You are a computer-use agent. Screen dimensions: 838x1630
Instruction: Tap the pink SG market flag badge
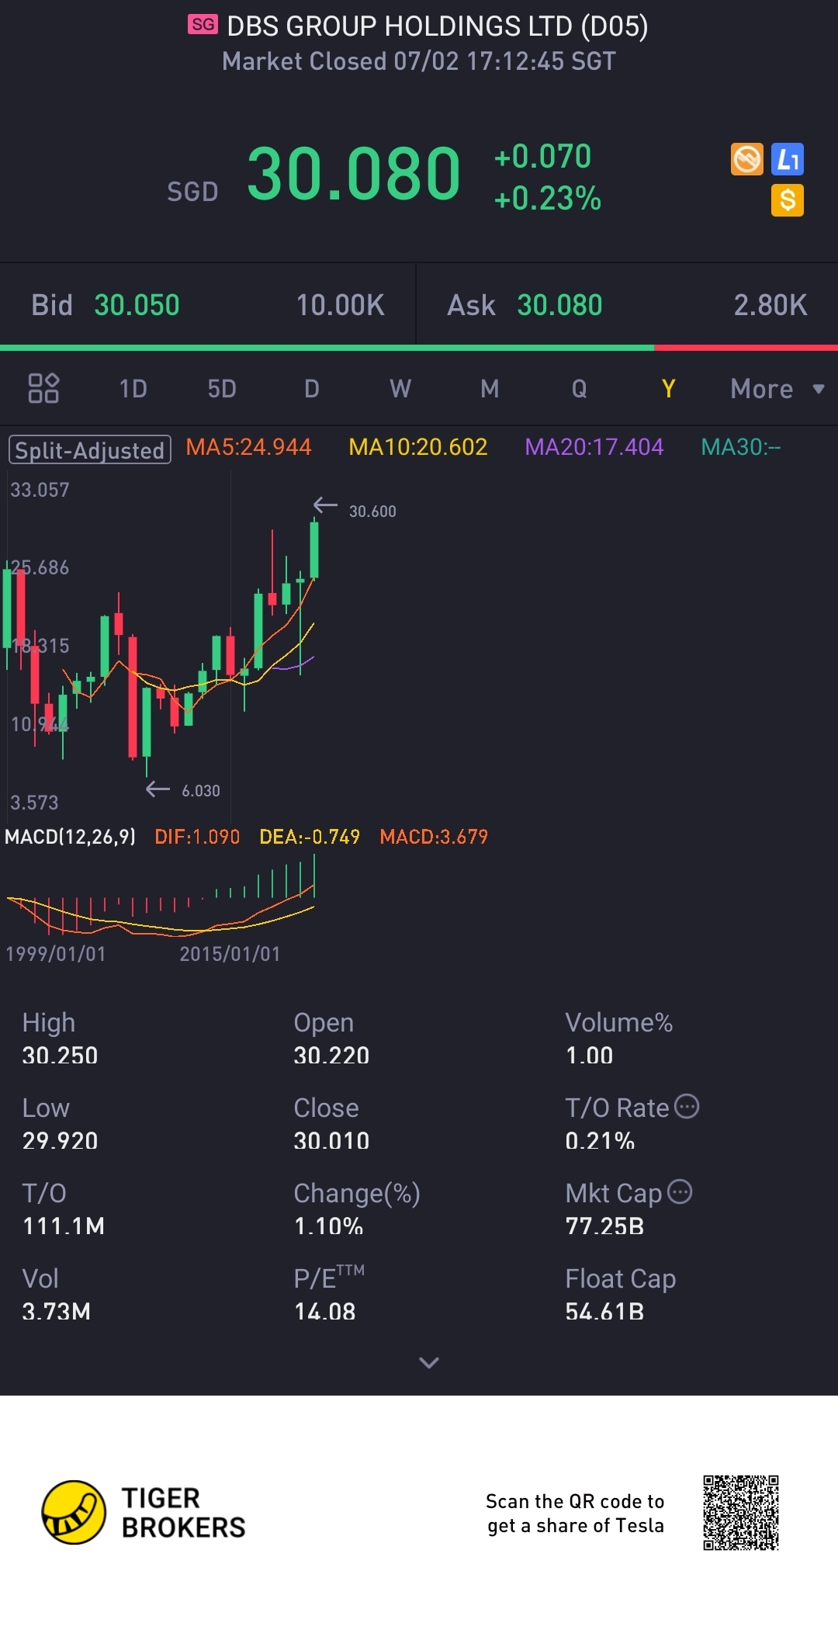point(203,25)
